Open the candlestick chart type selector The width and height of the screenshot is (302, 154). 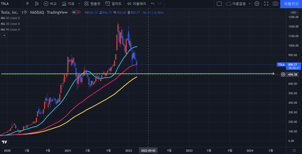pyautogui.click(x=37, y=4)
